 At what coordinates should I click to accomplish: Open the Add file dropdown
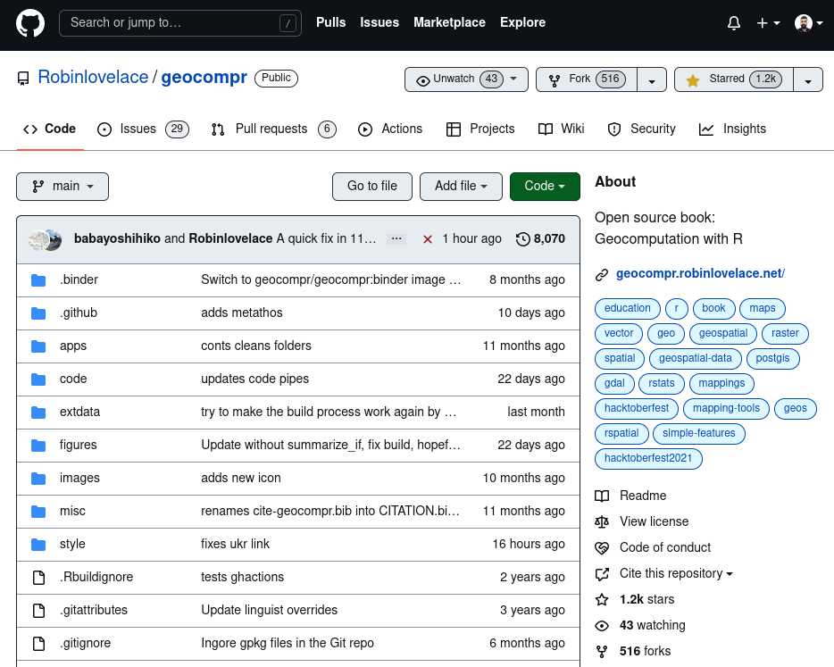click(x=461, y=187)
